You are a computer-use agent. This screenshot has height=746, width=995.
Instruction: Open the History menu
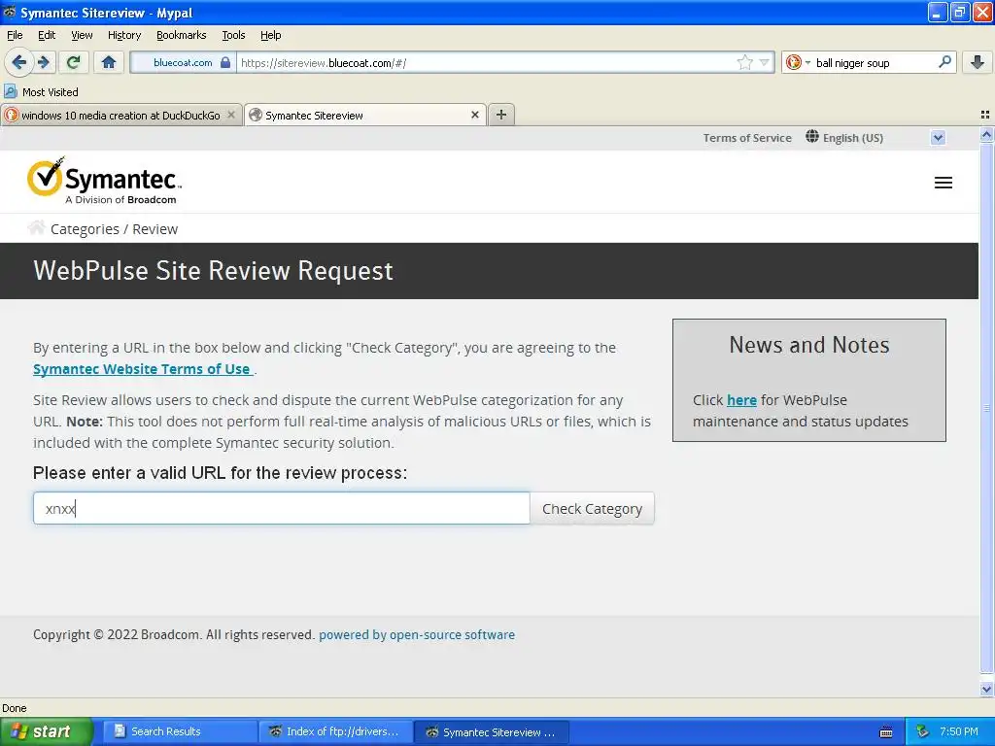point(123,35)
